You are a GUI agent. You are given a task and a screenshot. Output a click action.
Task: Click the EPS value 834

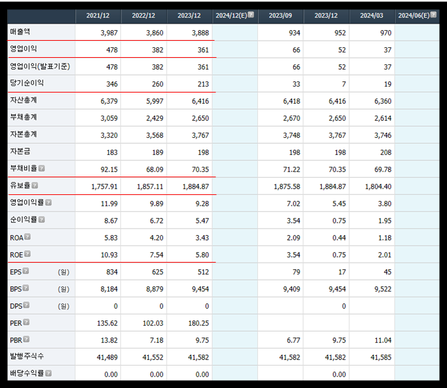pyautogui.click(x=112, y=272)
